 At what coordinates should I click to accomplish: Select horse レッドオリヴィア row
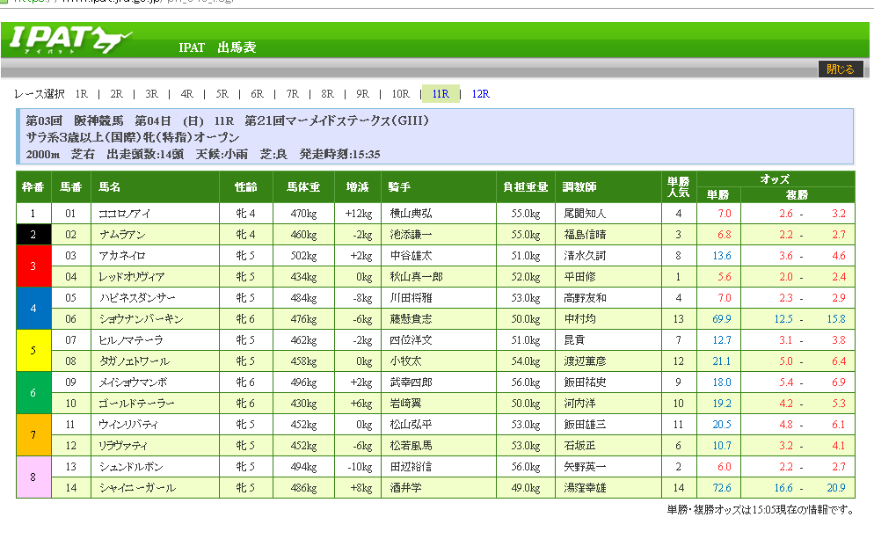pyautogui.click(x=131, y=277)
